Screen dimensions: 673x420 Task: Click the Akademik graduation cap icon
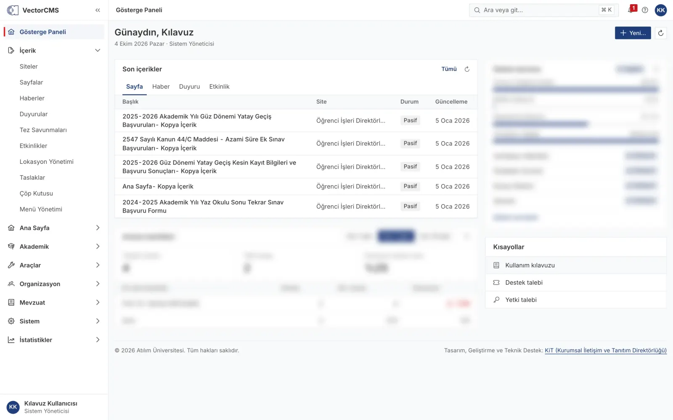coord(11,247)
